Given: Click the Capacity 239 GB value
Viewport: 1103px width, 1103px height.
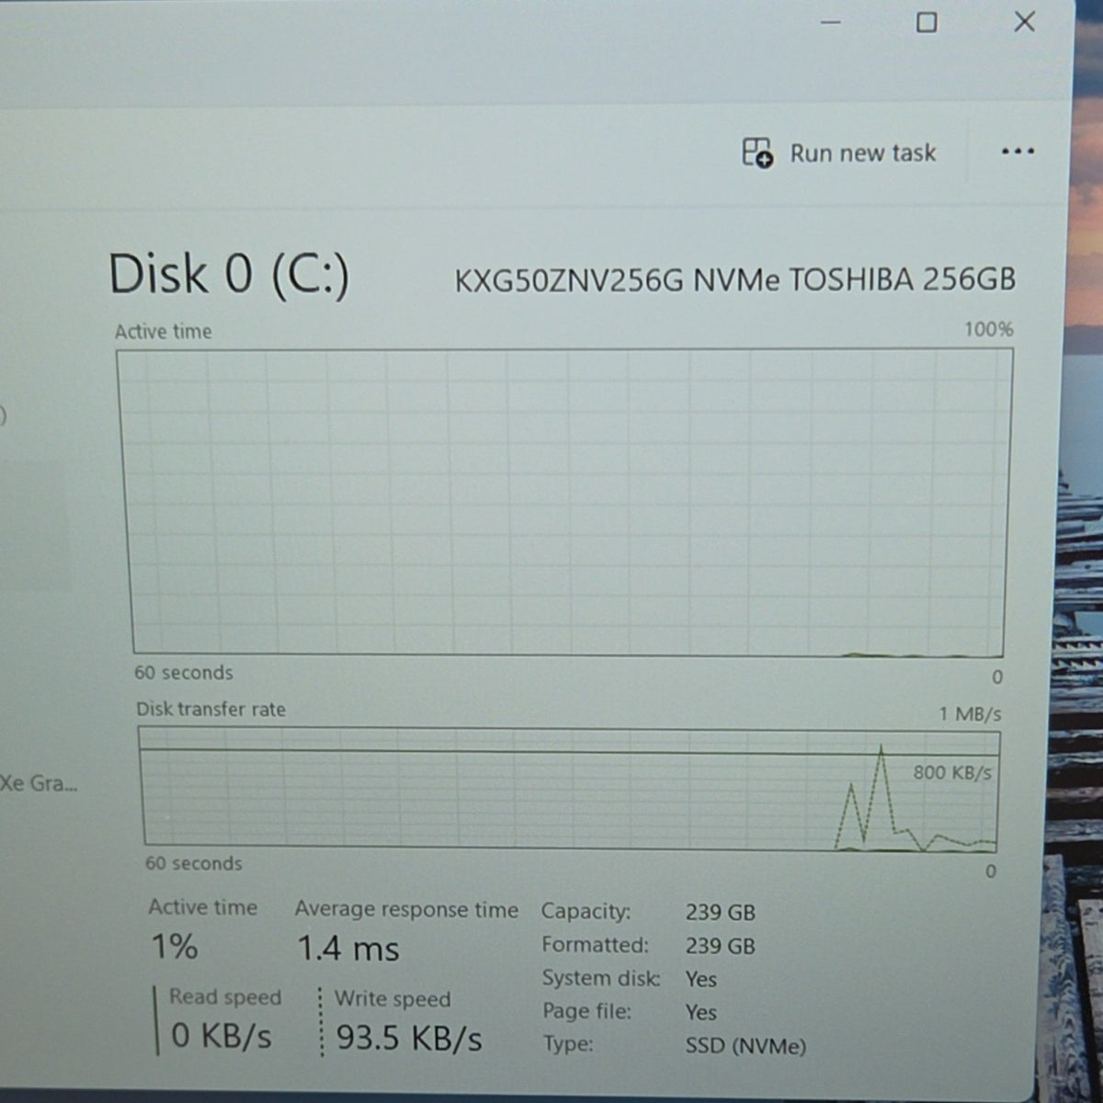Looking at the screenshot, I should (x=721, y=913).
